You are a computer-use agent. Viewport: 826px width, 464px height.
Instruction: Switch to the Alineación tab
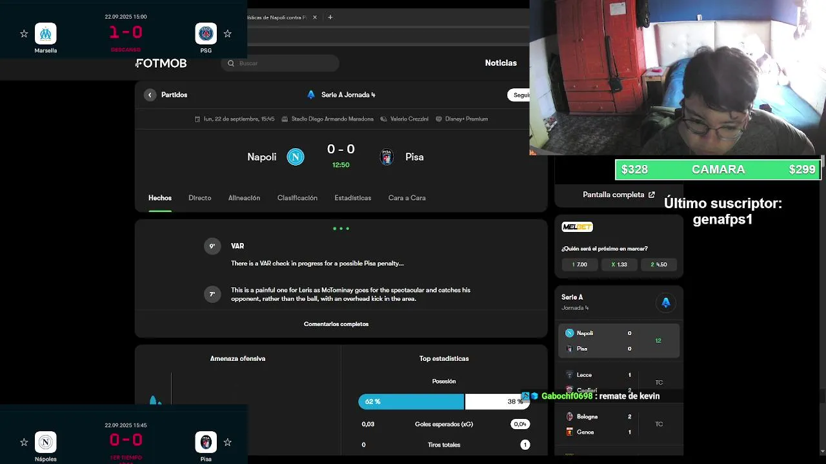[244, 198]
